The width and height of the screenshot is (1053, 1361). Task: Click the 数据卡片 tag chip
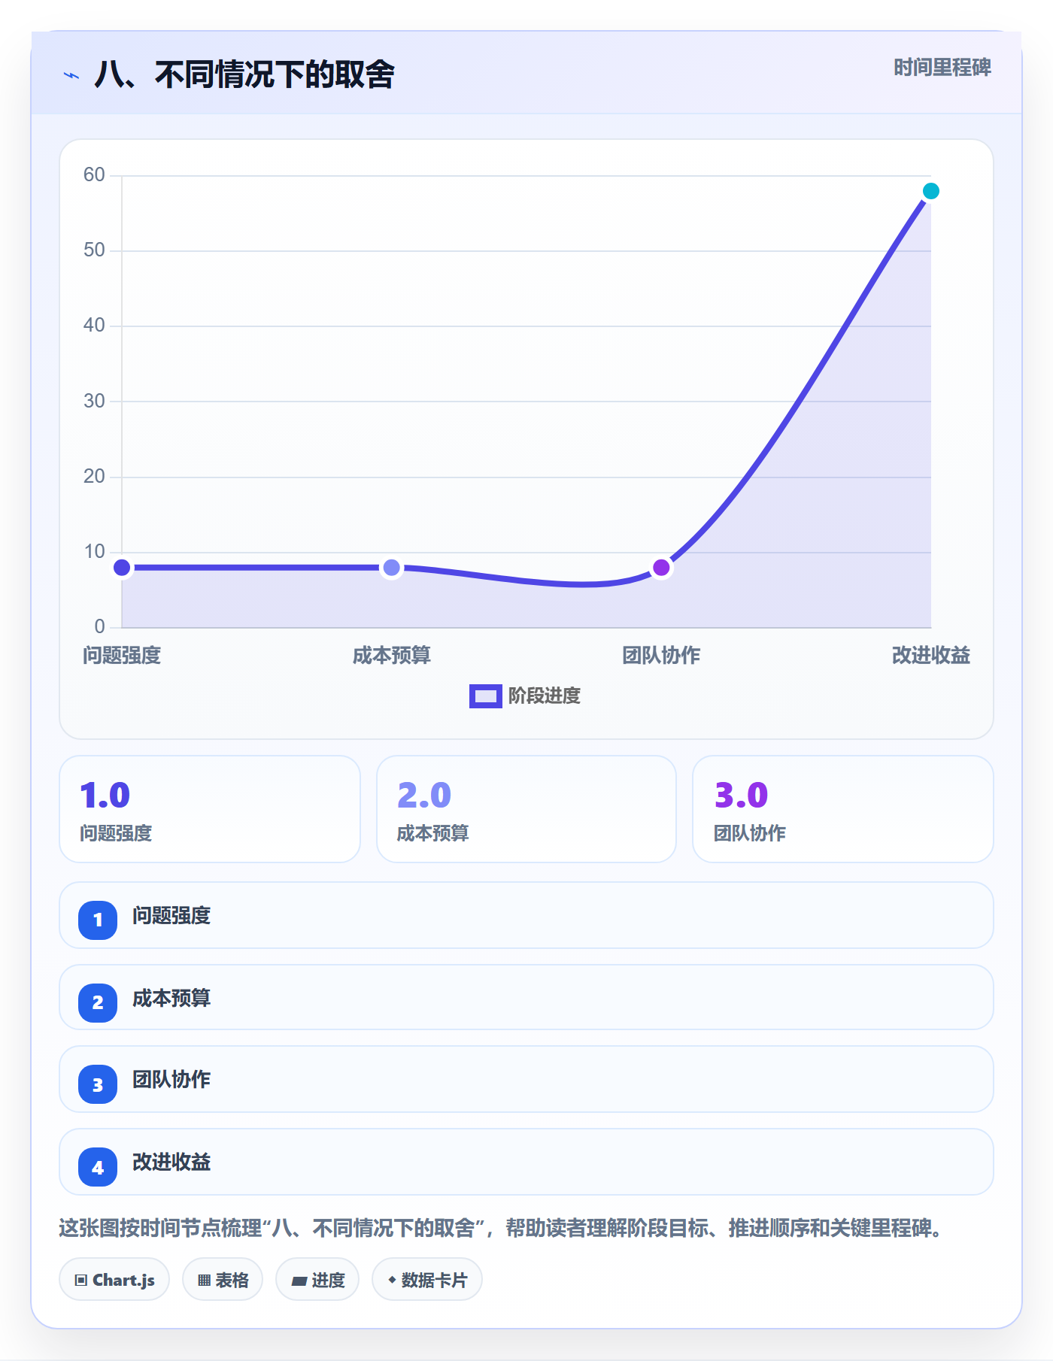(427, 1280)
